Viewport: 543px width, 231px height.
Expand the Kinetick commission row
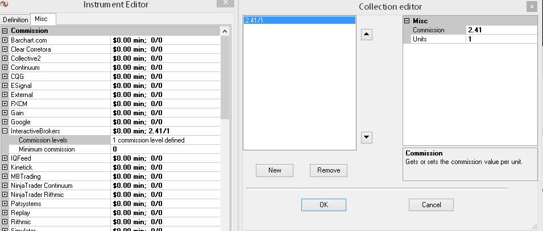click(x=5, y=167)
